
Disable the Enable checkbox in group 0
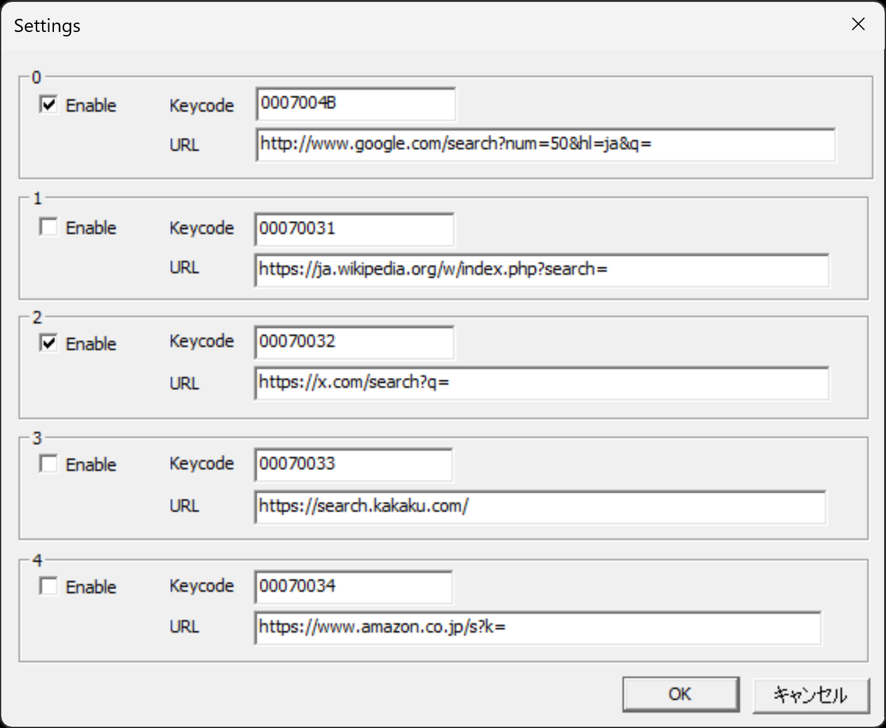[x=48, y=104]
